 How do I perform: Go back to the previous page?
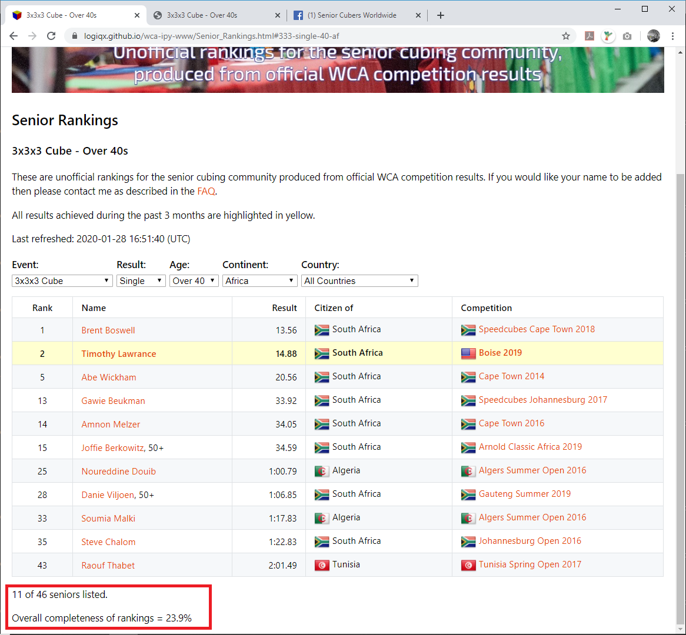point(14,36)
